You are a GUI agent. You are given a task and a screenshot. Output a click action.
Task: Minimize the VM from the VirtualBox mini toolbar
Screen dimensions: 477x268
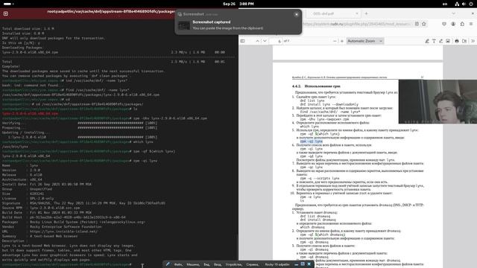297,265
